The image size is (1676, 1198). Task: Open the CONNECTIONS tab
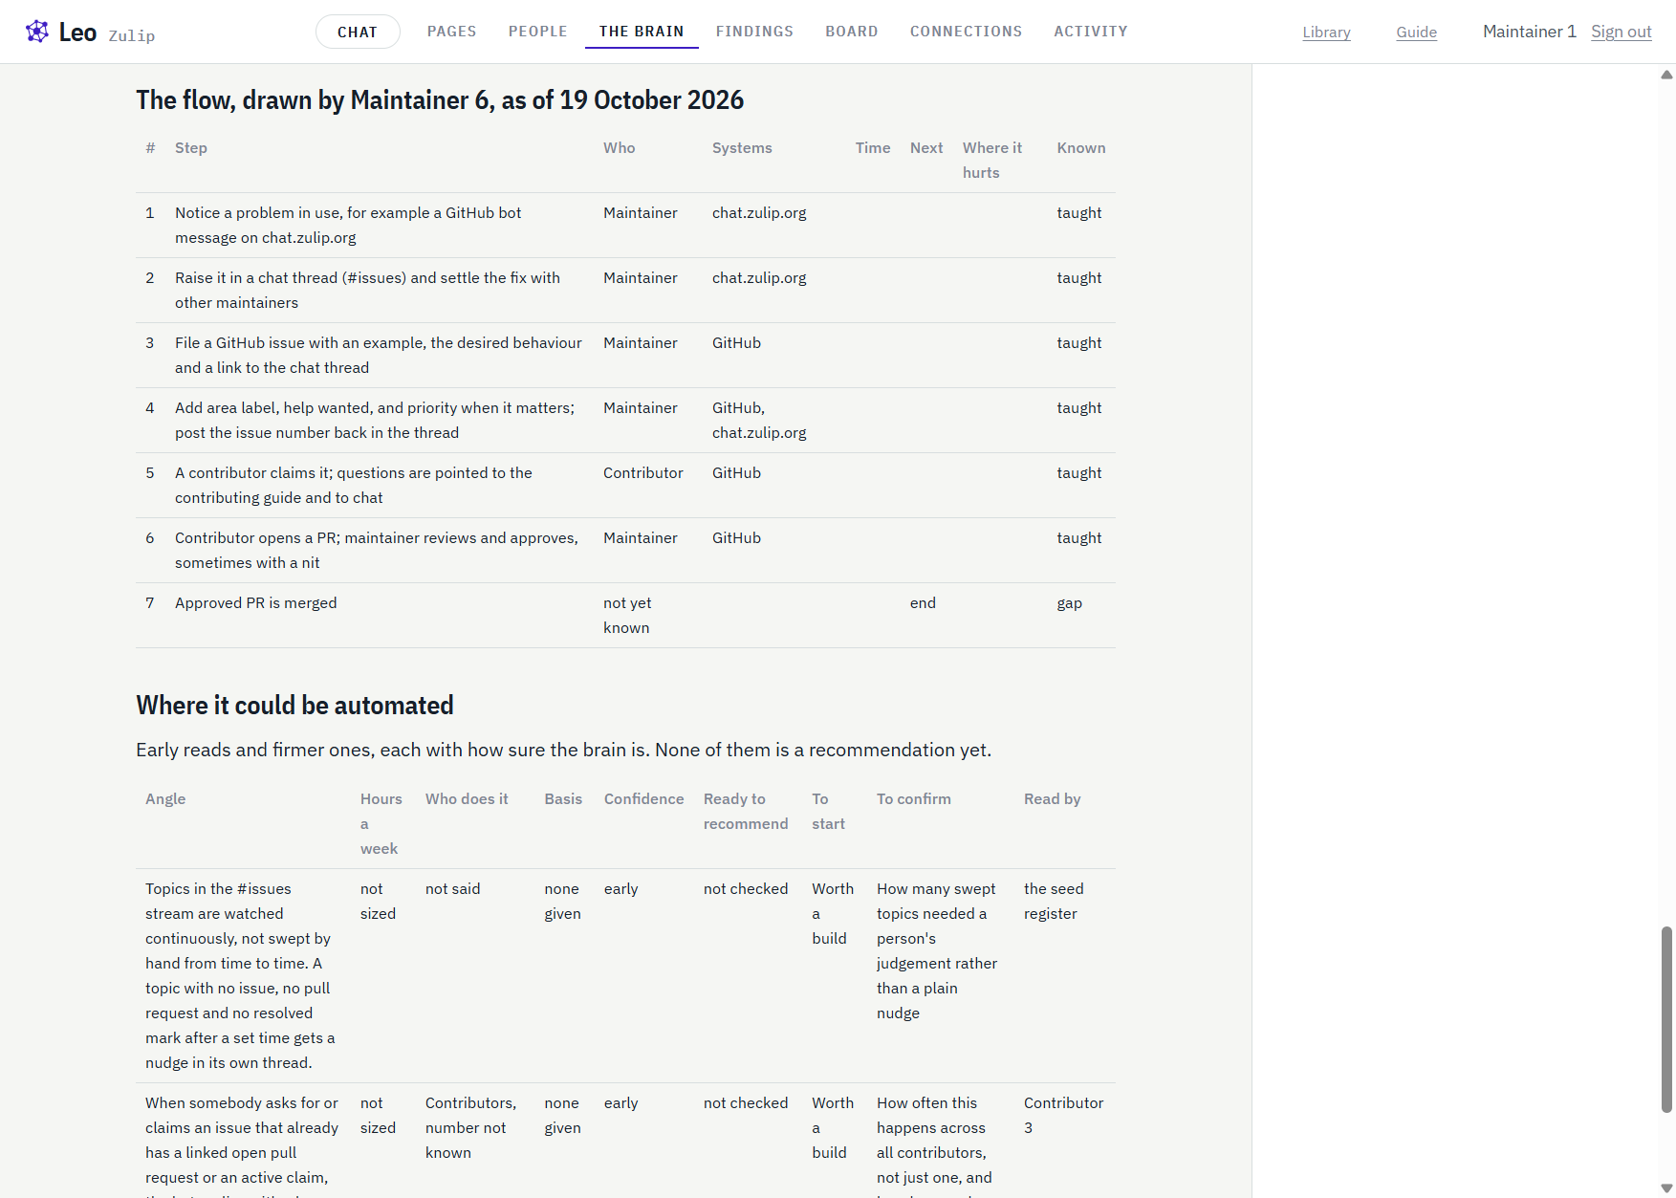(966, 32)
